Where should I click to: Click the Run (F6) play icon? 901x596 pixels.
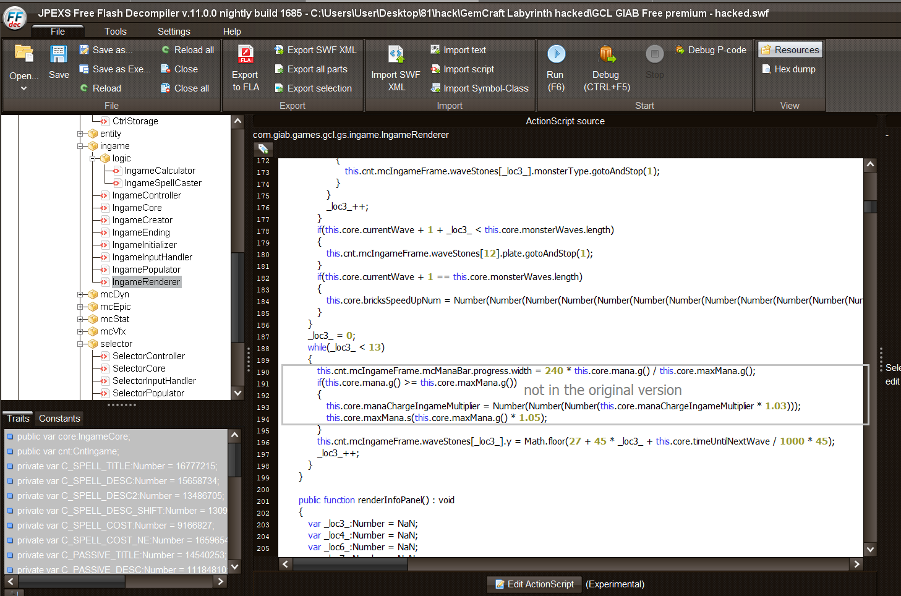pos(556,54)
